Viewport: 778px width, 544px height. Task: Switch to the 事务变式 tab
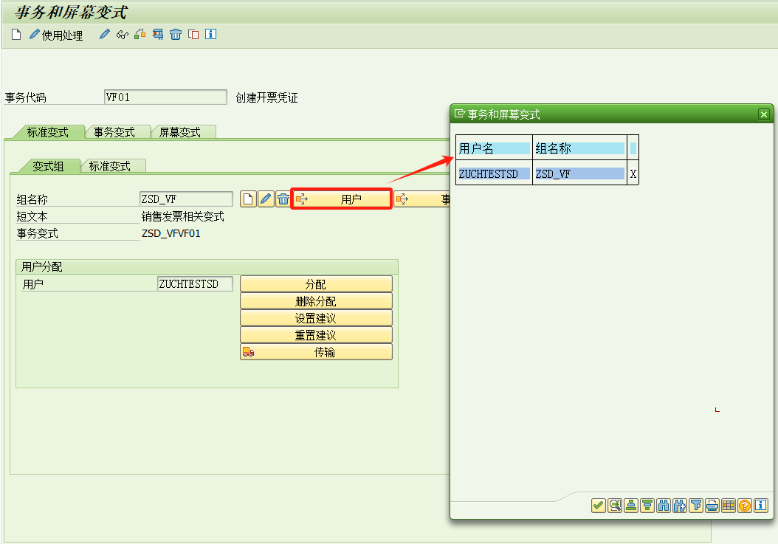[x=114, y=132]
